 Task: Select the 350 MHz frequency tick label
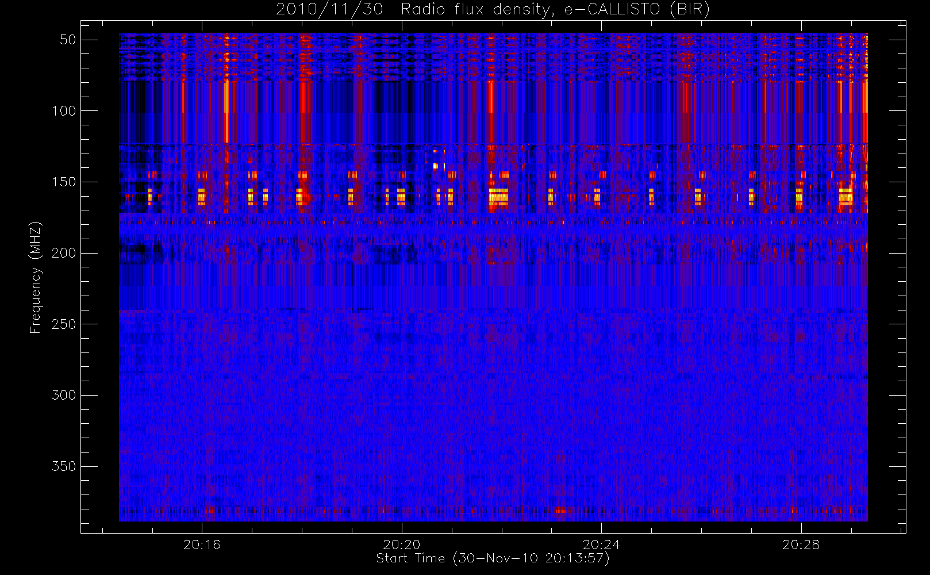click(64, 466)
